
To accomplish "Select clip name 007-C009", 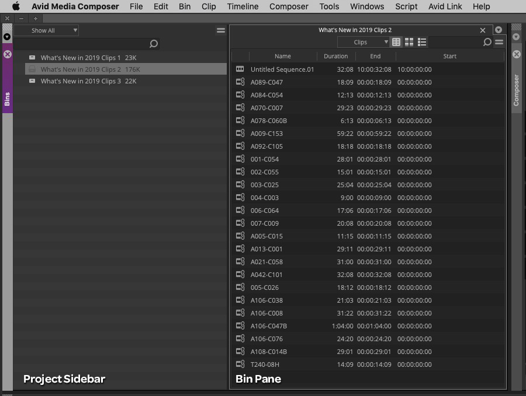I will [264, 223].
